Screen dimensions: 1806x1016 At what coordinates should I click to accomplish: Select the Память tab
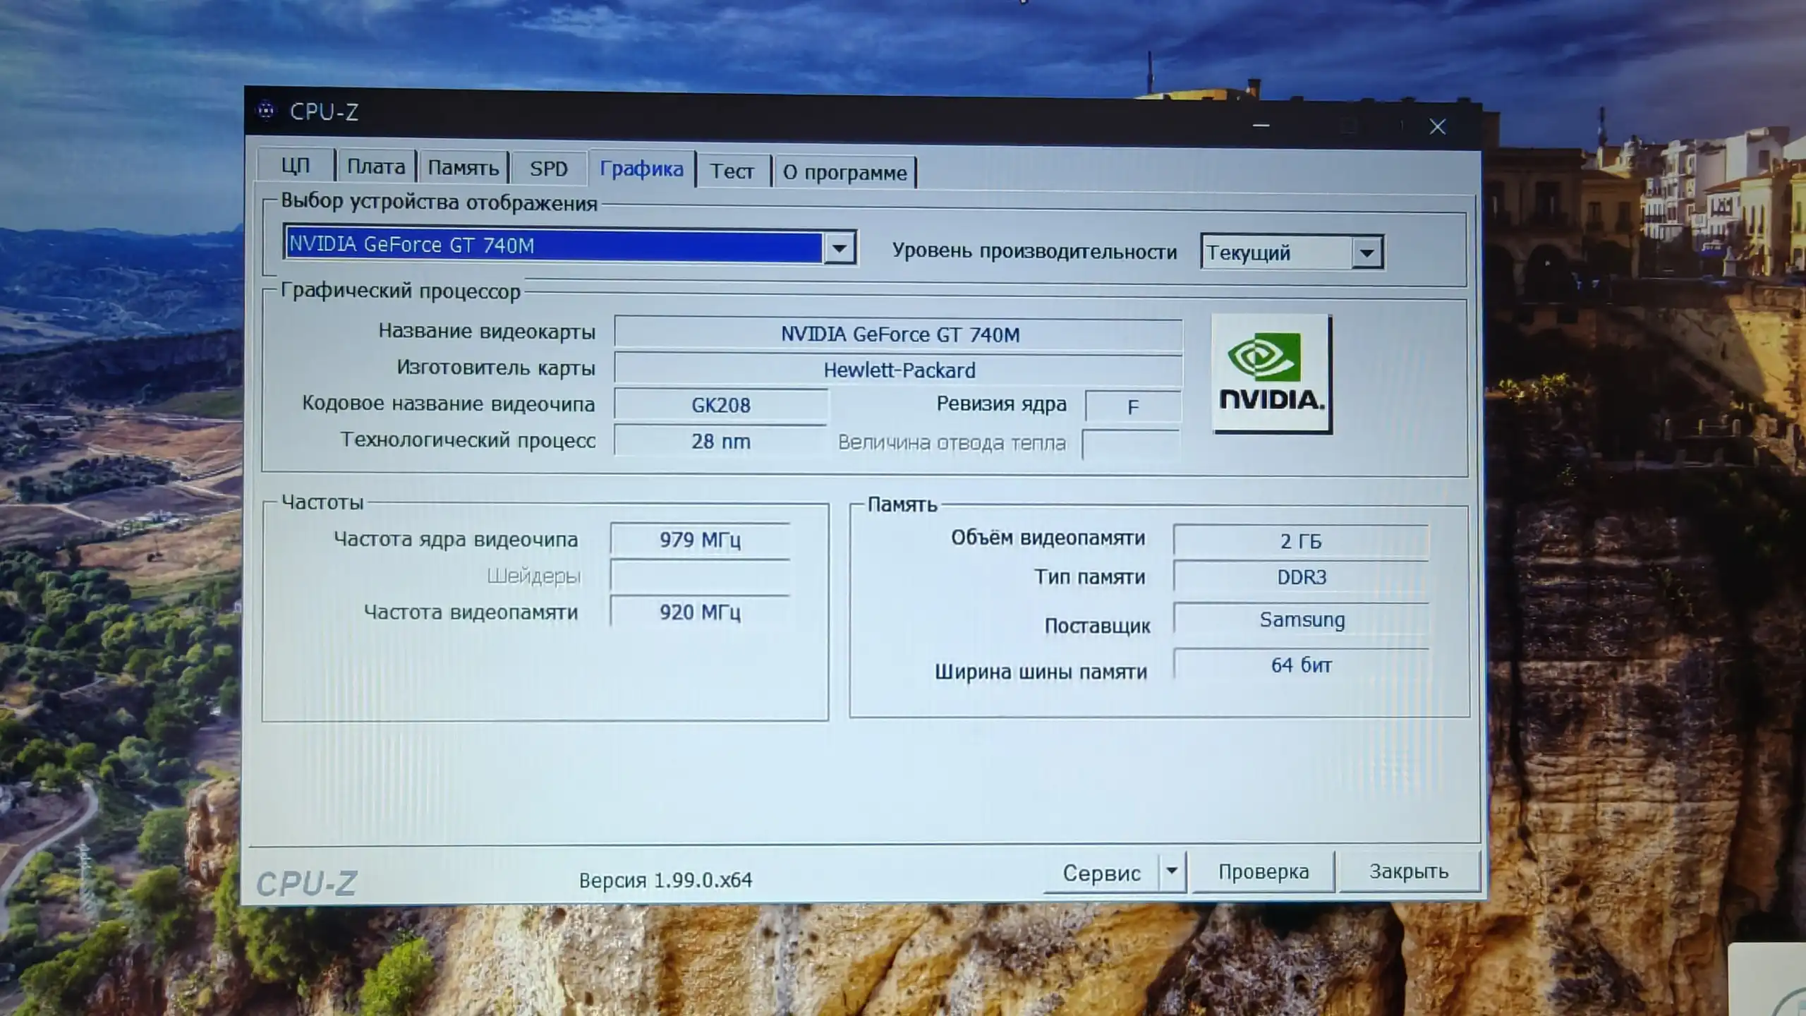pyautogui.click(x=464, y=167)
